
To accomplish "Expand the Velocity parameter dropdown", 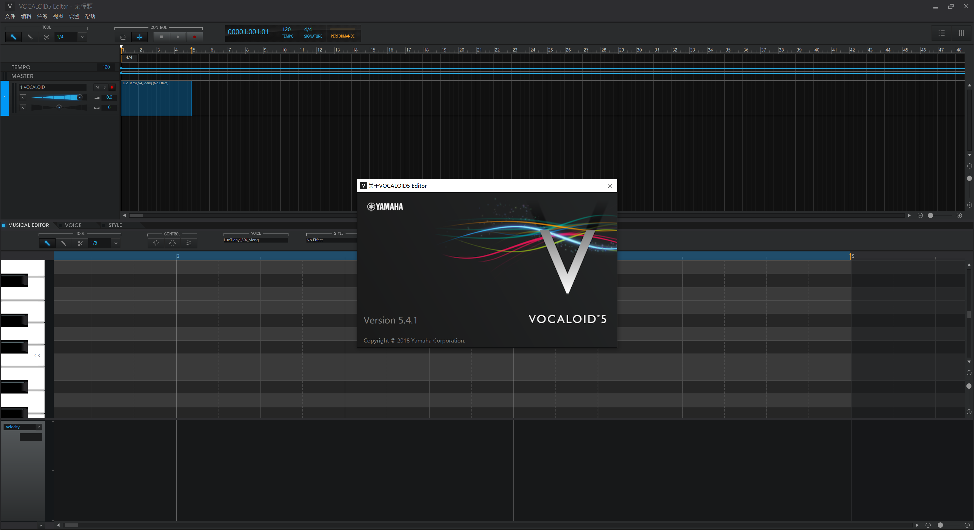I will pyautogui.click(x=39, y=427).
